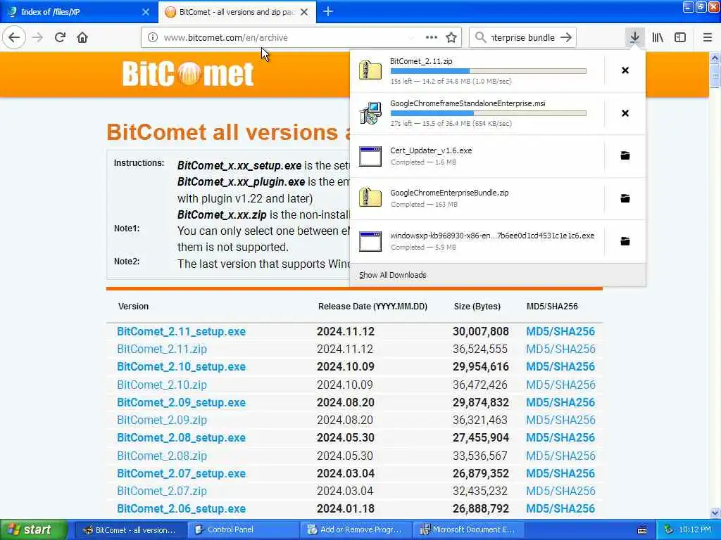Viewport: 721px width, 540px height.
Task: Click the BitComet_2.11.zip file icon
Action: tap(370, 71)
